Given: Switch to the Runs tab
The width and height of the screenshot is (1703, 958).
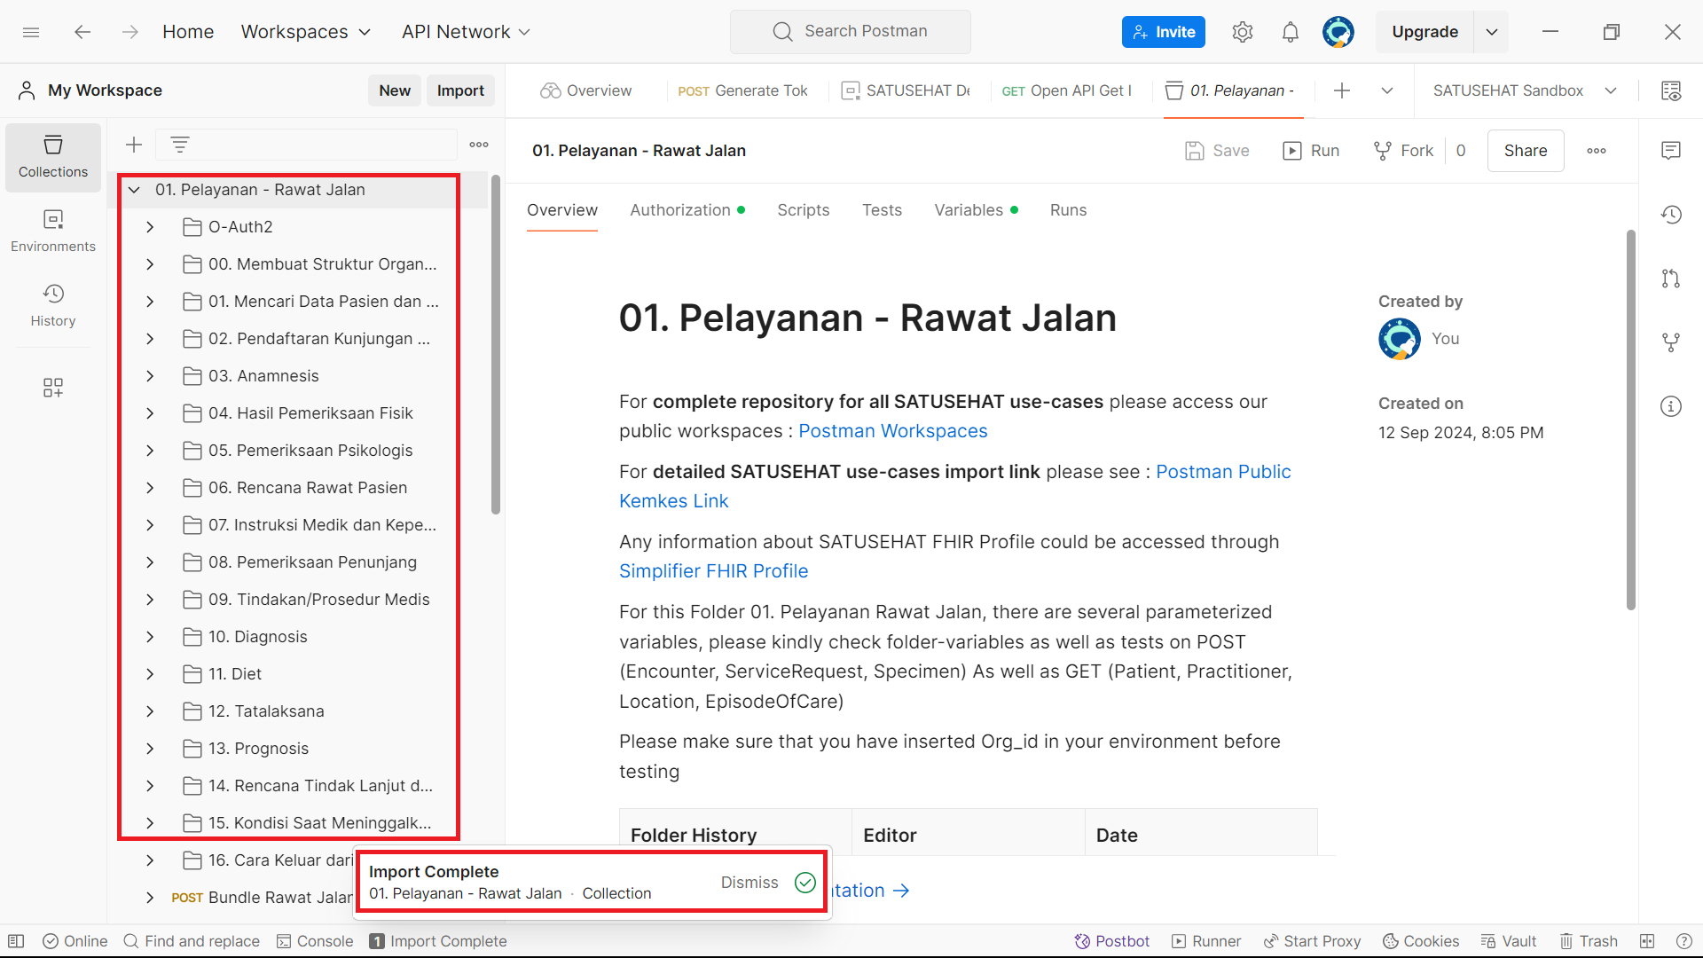Looking at the screenshot, I should [1068, 210].
